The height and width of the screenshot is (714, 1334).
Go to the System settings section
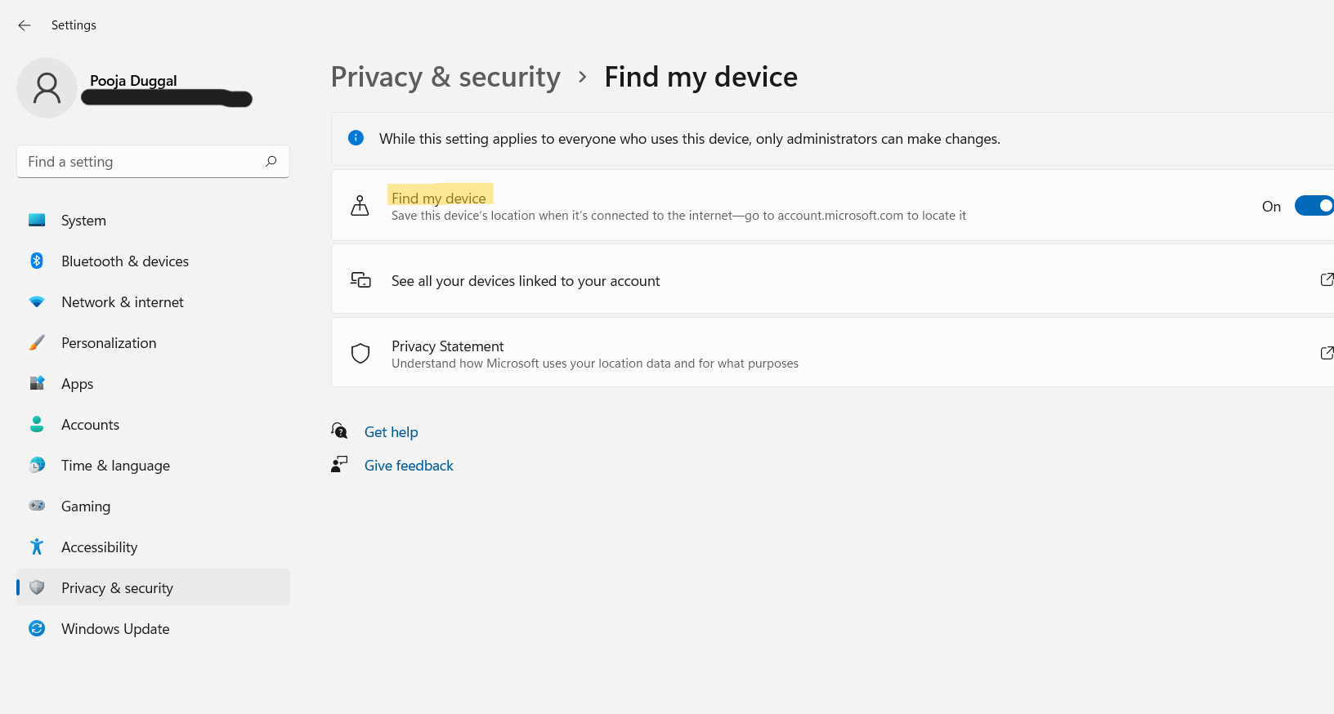tap(83, 221)
